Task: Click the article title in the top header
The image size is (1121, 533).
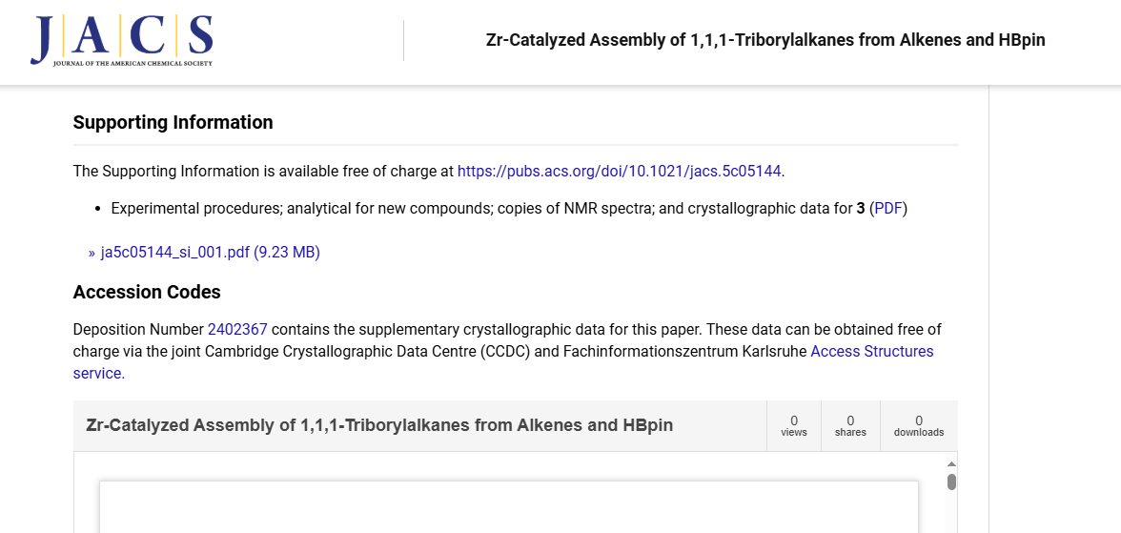Action: (x=765, y=40)
